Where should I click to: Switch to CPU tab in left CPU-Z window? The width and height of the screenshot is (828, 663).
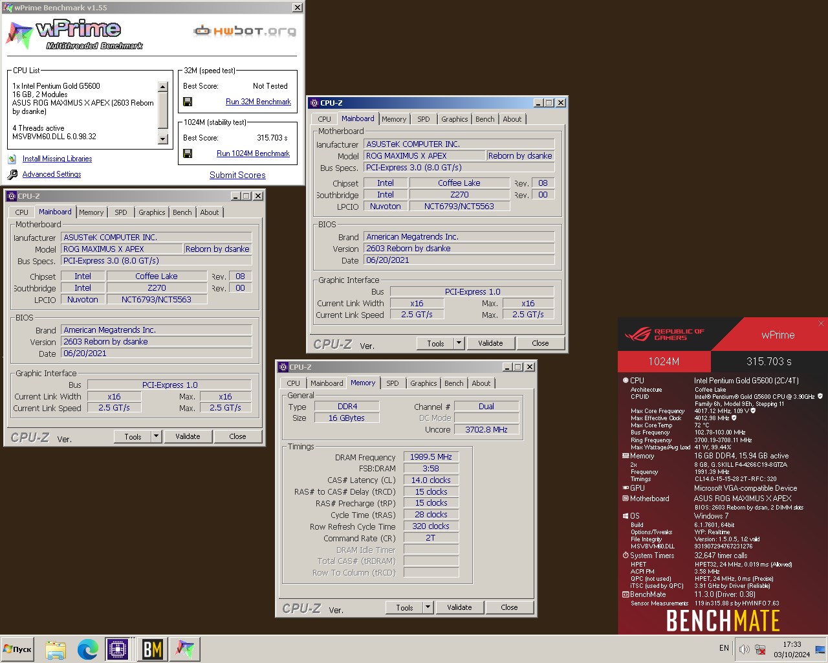pyautogui.click(x=22, y=212)
